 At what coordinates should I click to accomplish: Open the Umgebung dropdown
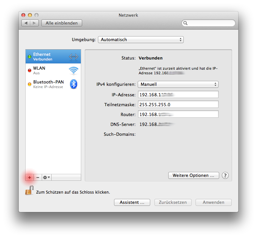[x=141, y=39]
